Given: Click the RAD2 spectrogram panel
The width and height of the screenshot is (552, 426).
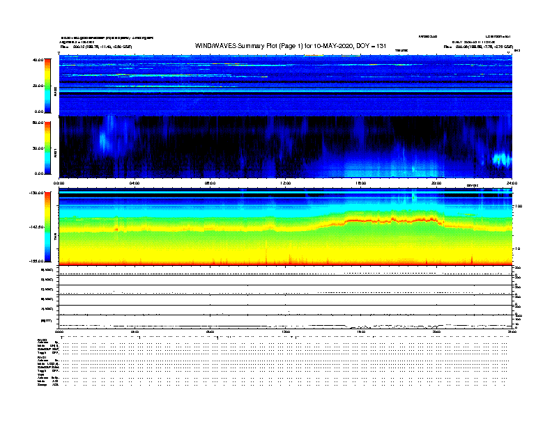Looking at the screenshot, I should click(286, 85).
